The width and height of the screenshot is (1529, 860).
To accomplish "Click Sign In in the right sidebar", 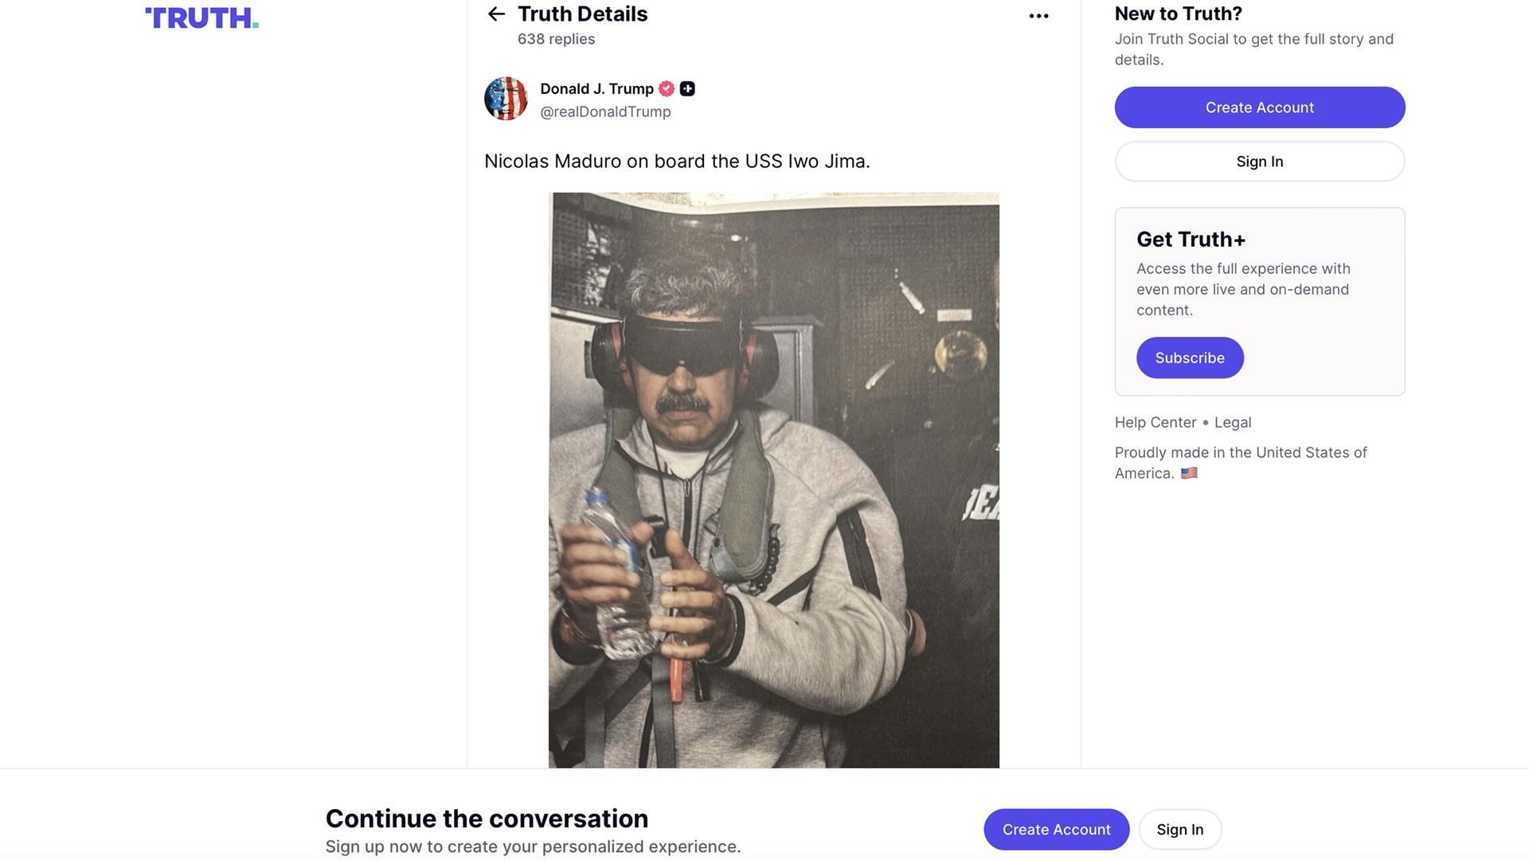I will pyautogui.click(x=1259, y=162).
